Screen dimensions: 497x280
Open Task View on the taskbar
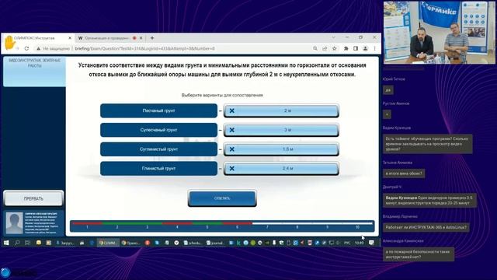(x=28, y=243)
